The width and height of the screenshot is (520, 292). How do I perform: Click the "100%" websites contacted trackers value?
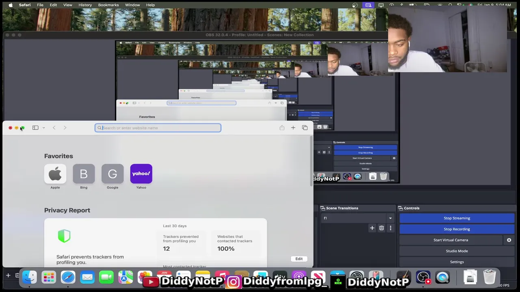[x=226, y=249]
